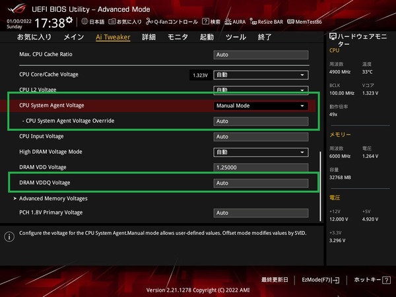Select the CPU System Agent Voltage row label
This screenshot has width=396, height=297.
(51, 106)
